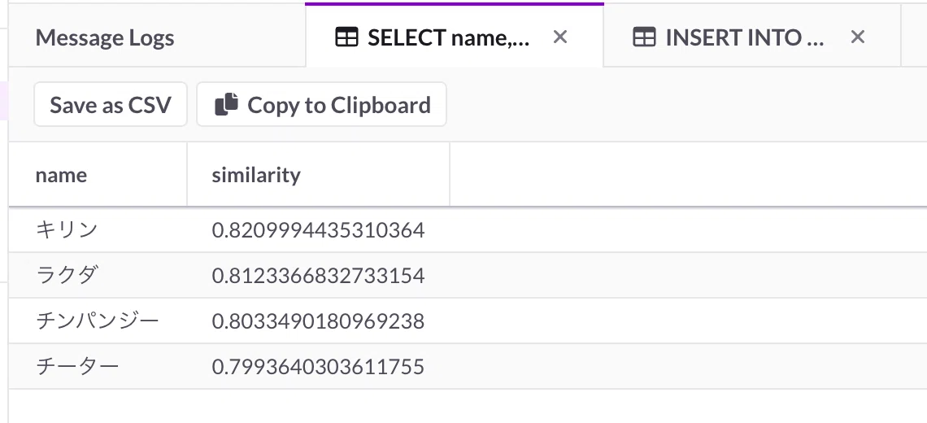The width and height of the screenshot is (927, 423).
Task: Click similarity value 0.8033490180969238
Action: 318,321
